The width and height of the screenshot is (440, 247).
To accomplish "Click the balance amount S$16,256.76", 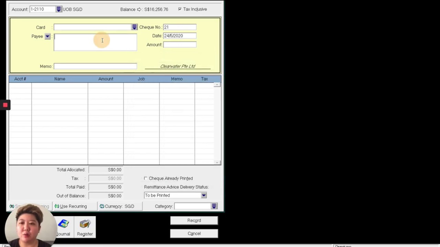I will [x=156, y=9].
